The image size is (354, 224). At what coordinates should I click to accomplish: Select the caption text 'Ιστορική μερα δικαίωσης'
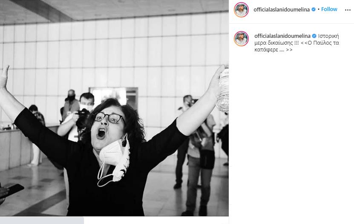click(x=296, y=40)
